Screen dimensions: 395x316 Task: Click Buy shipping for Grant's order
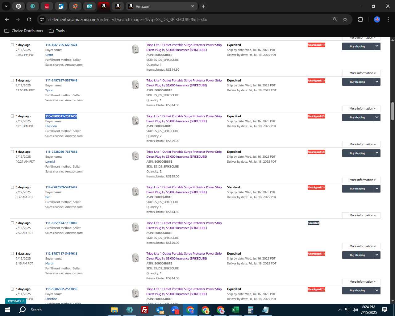357,46
